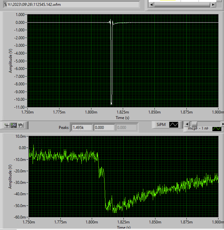Open the SiPM plot style sample
The width and height of the screenshot is (224, 230).
click(174, 125)
